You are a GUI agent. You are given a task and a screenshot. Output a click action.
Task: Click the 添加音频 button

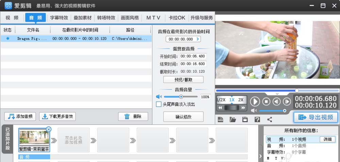(20, 116)
